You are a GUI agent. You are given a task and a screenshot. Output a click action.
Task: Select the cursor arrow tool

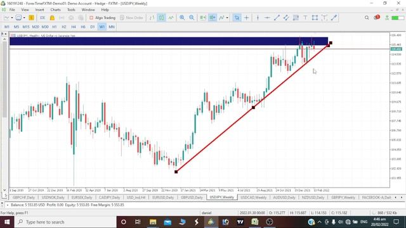click(237, 18)
